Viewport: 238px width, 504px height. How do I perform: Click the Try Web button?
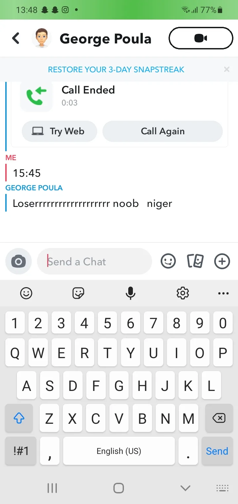pyautogui.click(x=59, y=131)
